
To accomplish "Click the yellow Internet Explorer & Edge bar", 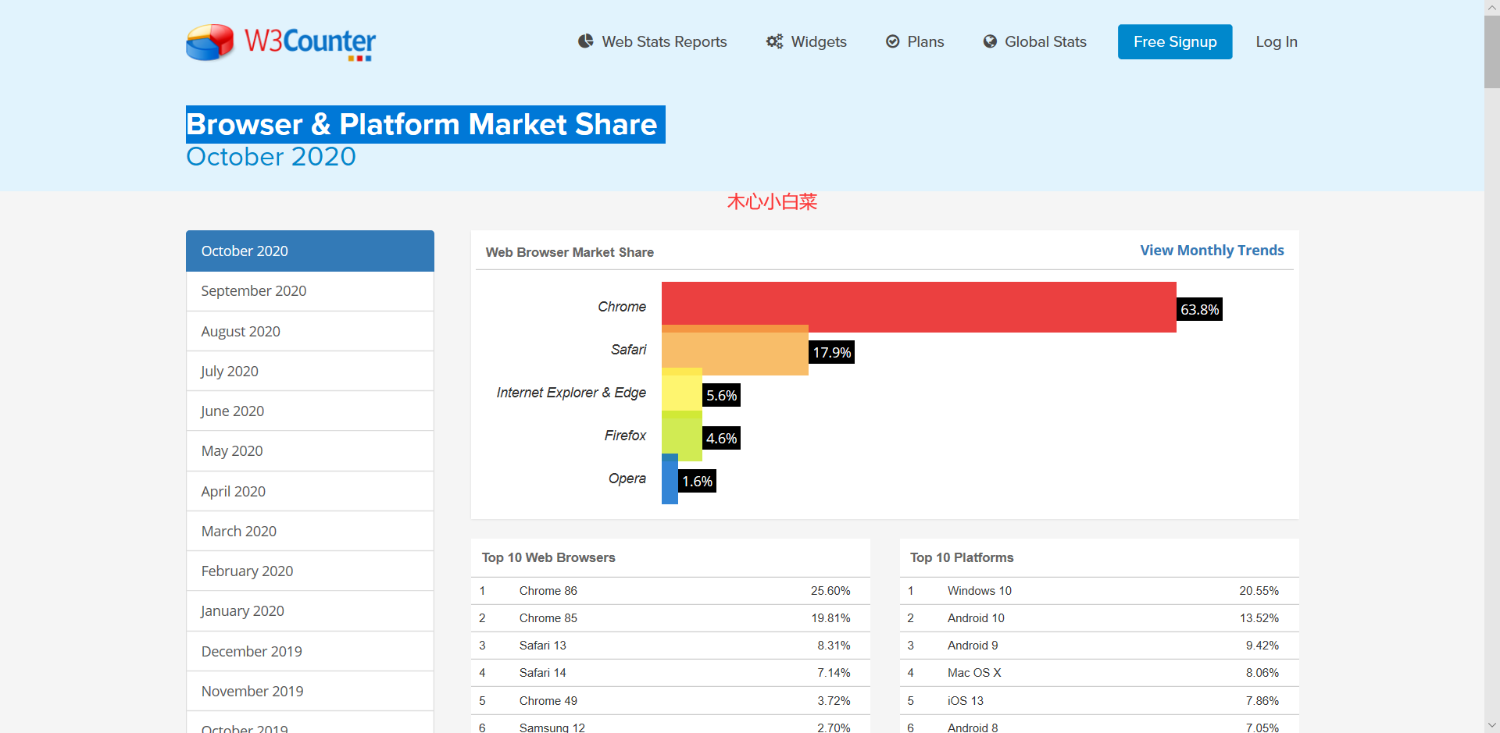I will (682, 394).
